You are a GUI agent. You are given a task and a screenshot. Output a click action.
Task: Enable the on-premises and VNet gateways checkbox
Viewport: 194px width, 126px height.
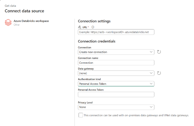click(x=81, y=115)
